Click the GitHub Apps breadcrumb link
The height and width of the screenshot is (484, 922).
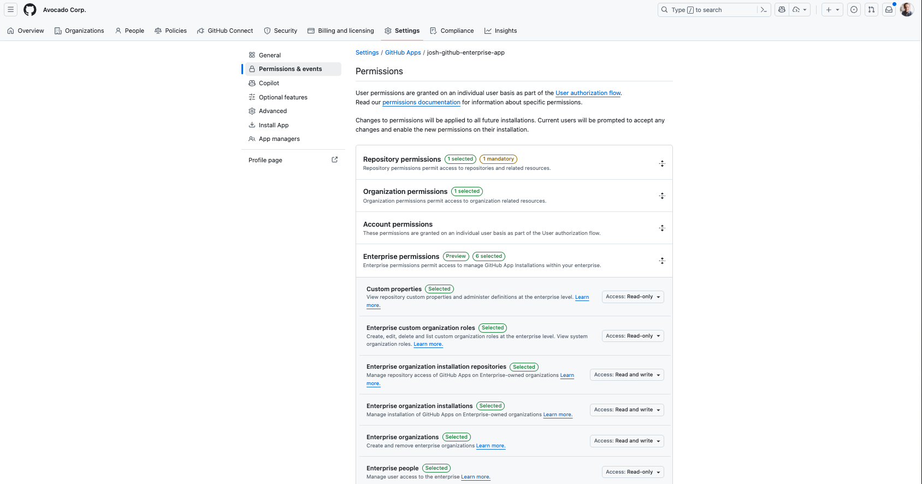[403, 52]
